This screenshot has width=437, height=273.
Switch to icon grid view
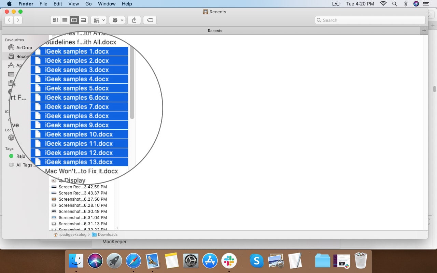click(56, 20)
